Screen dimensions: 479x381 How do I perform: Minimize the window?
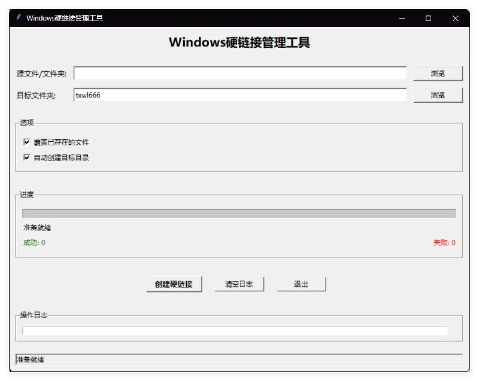(x=402, y=19)
